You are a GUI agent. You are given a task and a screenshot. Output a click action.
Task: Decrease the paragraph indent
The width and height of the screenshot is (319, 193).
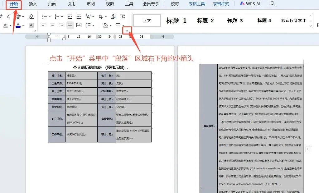pyautogui.click(x=70, y=16)
